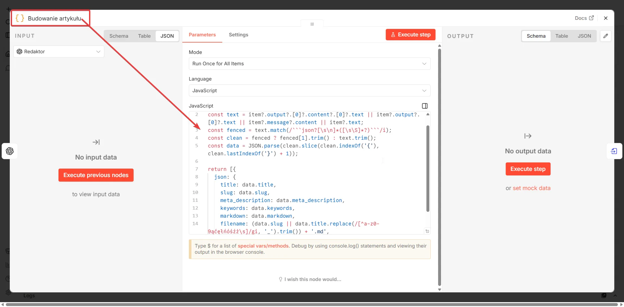Click the parameters panel vertical scrollbar
Viewport: 624px width, 307px height.
[x=439, y=167]
